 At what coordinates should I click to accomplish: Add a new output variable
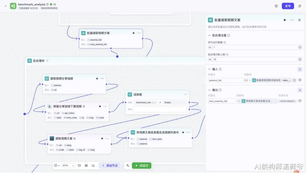pyautogui.click(x=300, y=90)
